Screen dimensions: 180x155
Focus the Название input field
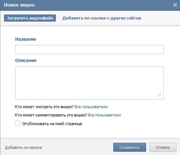pos(89,50)
